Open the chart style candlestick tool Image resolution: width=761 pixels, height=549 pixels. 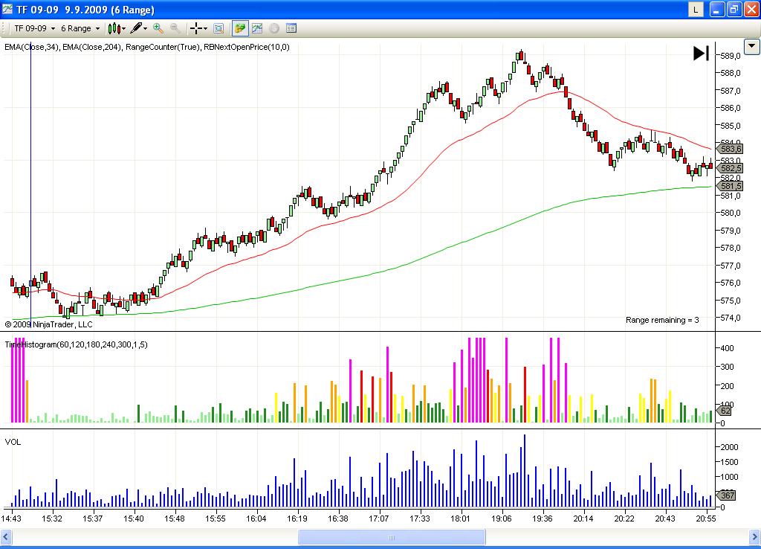114,28
